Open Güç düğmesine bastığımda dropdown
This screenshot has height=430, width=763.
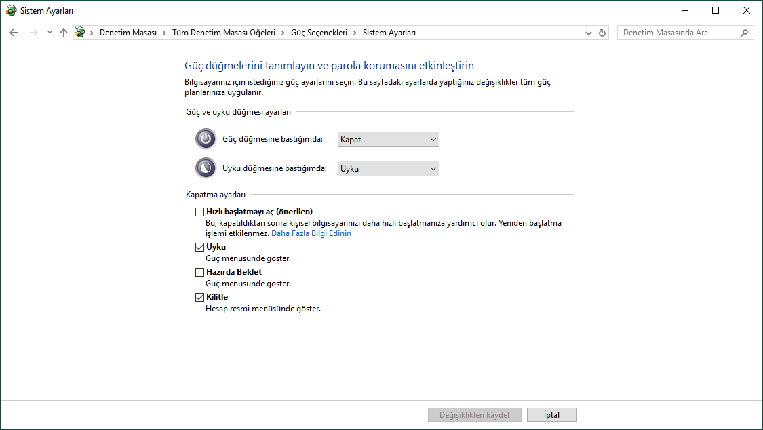pyautogui.click(x=389, y=140)
